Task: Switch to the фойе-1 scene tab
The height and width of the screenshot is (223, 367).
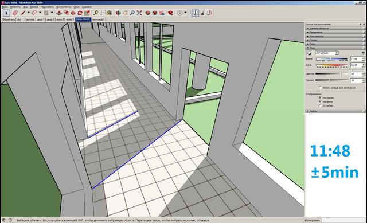Action: (69, 19)
